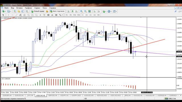Click the 1961/2 kb connection status
Screen dimensions: 182x102
[x=170, y=99]
